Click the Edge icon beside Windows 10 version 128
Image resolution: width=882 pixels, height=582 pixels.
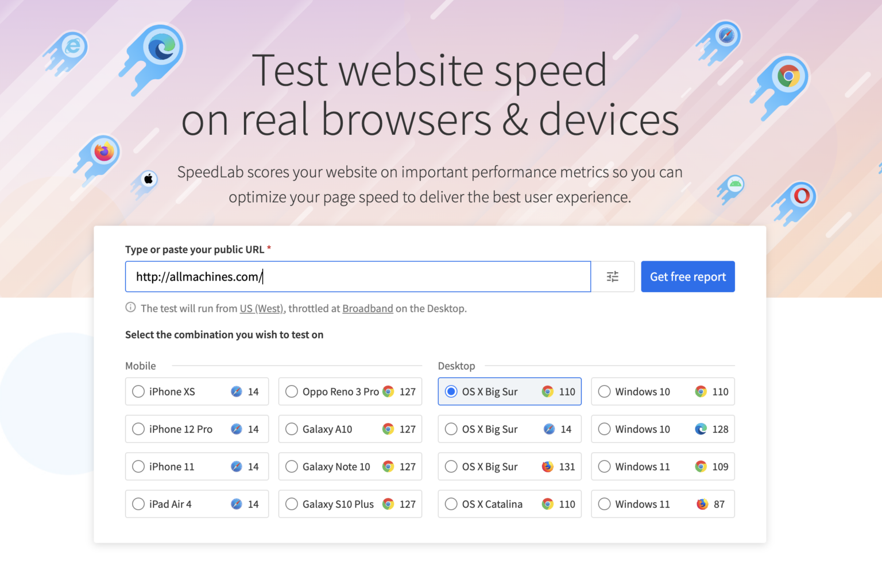point(701,429)
